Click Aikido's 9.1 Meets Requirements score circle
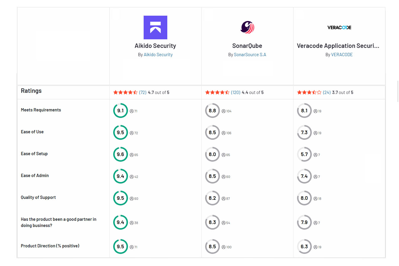The image size is (399, 266). tap(121, 111)
